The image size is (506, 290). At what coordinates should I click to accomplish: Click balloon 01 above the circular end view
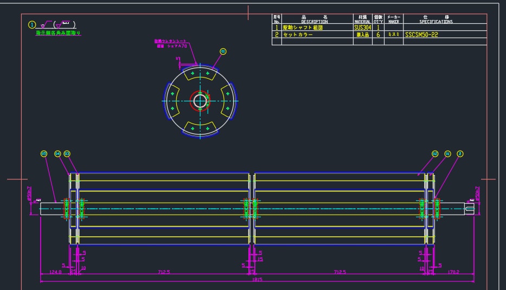223,51
